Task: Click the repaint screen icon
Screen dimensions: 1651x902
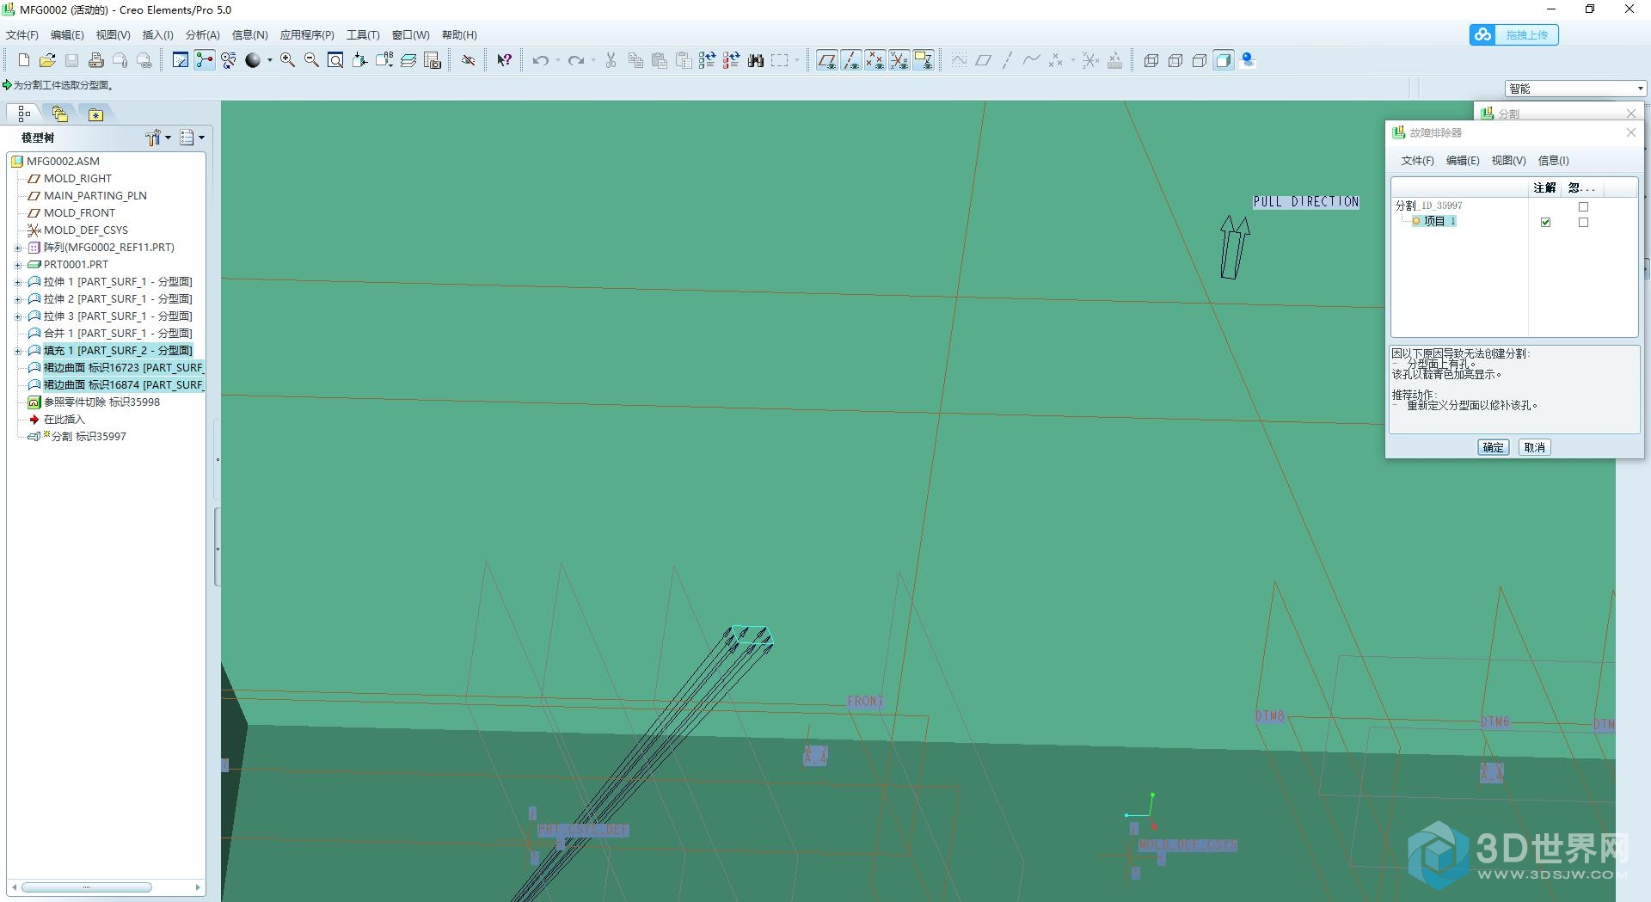Action: (180, 60)
